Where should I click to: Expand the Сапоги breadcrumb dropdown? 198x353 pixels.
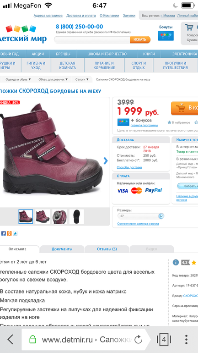[x=82, y=79]
